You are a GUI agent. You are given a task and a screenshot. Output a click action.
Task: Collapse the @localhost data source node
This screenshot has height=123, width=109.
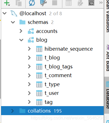(x=4, y=13)
